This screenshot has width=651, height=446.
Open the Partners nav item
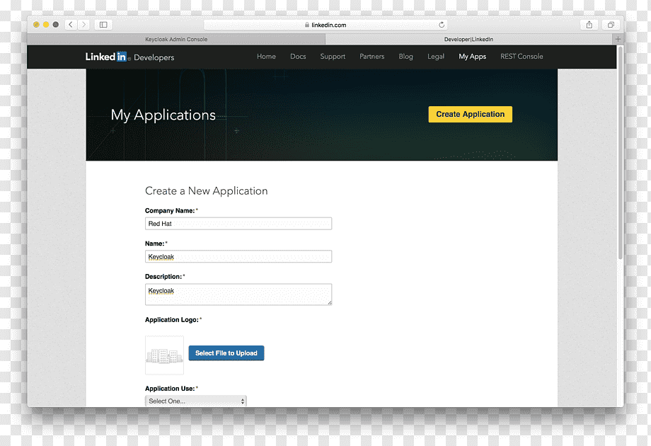(x=372, y=57)
